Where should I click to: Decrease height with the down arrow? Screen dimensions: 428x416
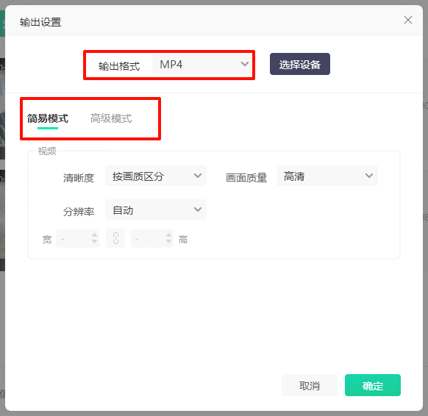(x=168, y=241)
